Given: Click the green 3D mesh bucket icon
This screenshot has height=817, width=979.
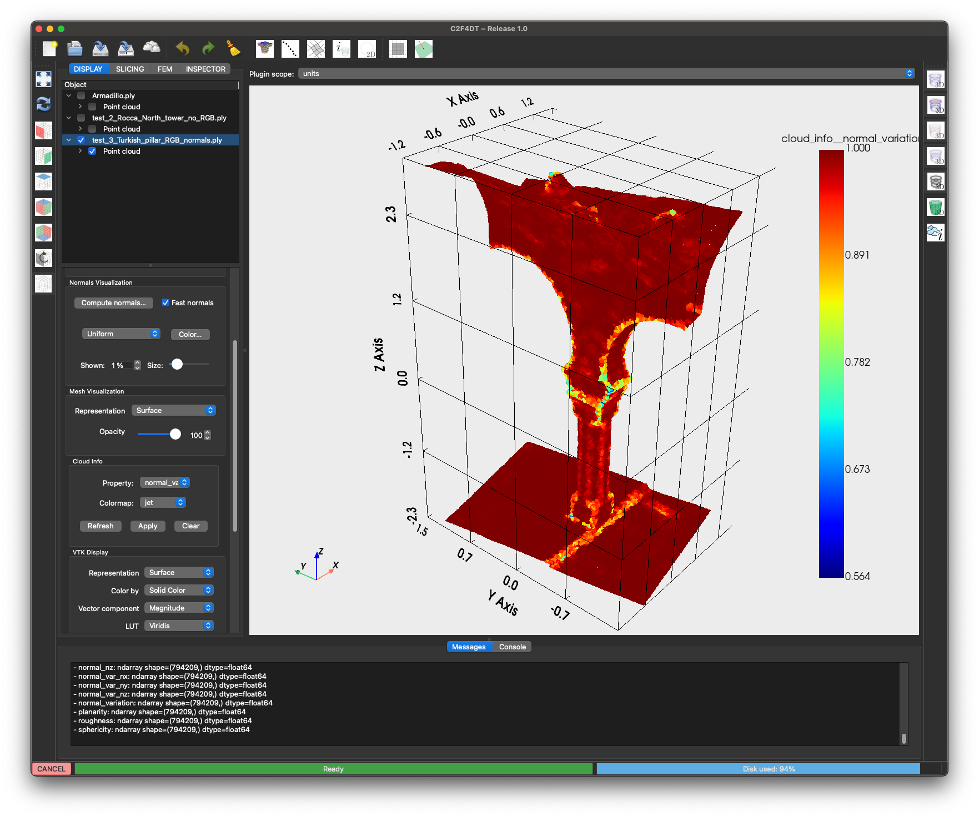Looking at the screenshot, I should (936, 208).
